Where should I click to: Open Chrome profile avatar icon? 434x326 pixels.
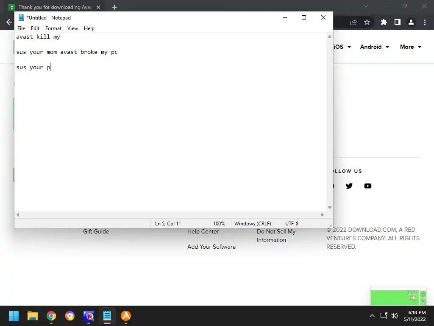point(411,22)
